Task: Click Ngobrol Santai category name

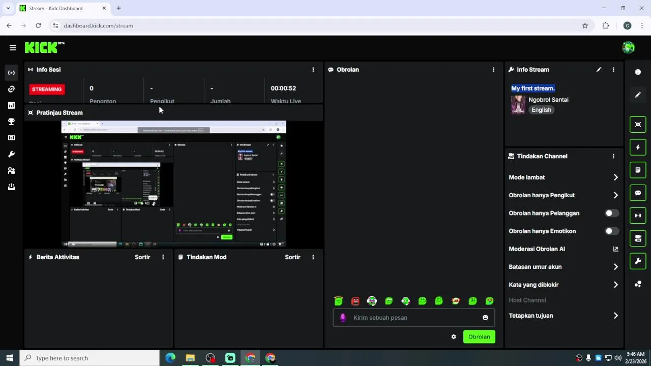Action: tap(548, 100)
